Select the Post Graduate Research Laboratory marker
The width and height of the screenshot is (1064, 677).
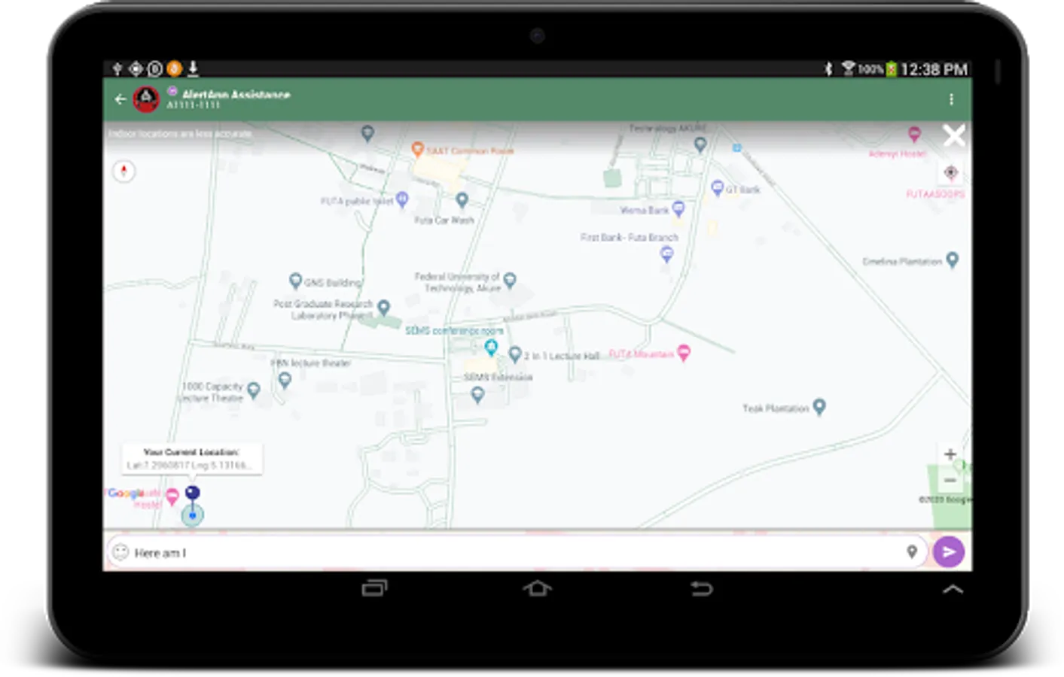point(383,307)
